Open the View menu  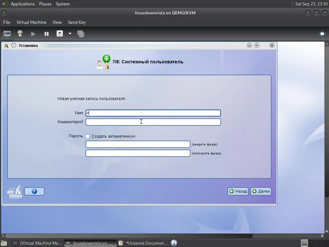point(57,22)
